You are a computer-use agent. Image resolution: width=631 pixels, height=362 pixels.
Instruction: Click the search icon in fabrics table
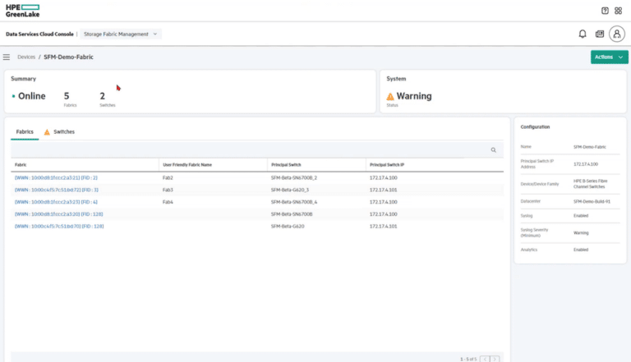(493, 150)
